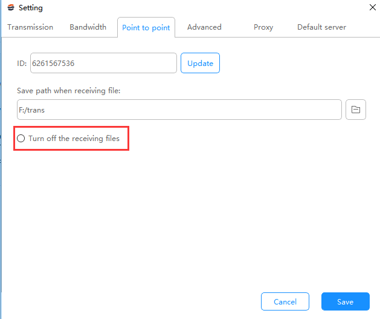Click the save path field containing F:/trans
Viewport: 380px width, 319px height.
pos(179,110)
